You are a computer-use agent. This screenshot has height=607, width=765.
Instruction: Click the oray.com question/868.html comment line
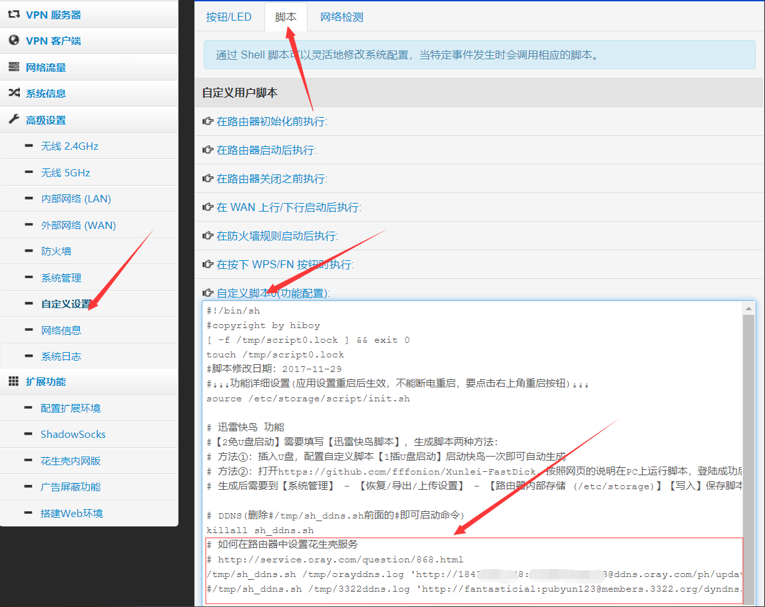(335, 560)
